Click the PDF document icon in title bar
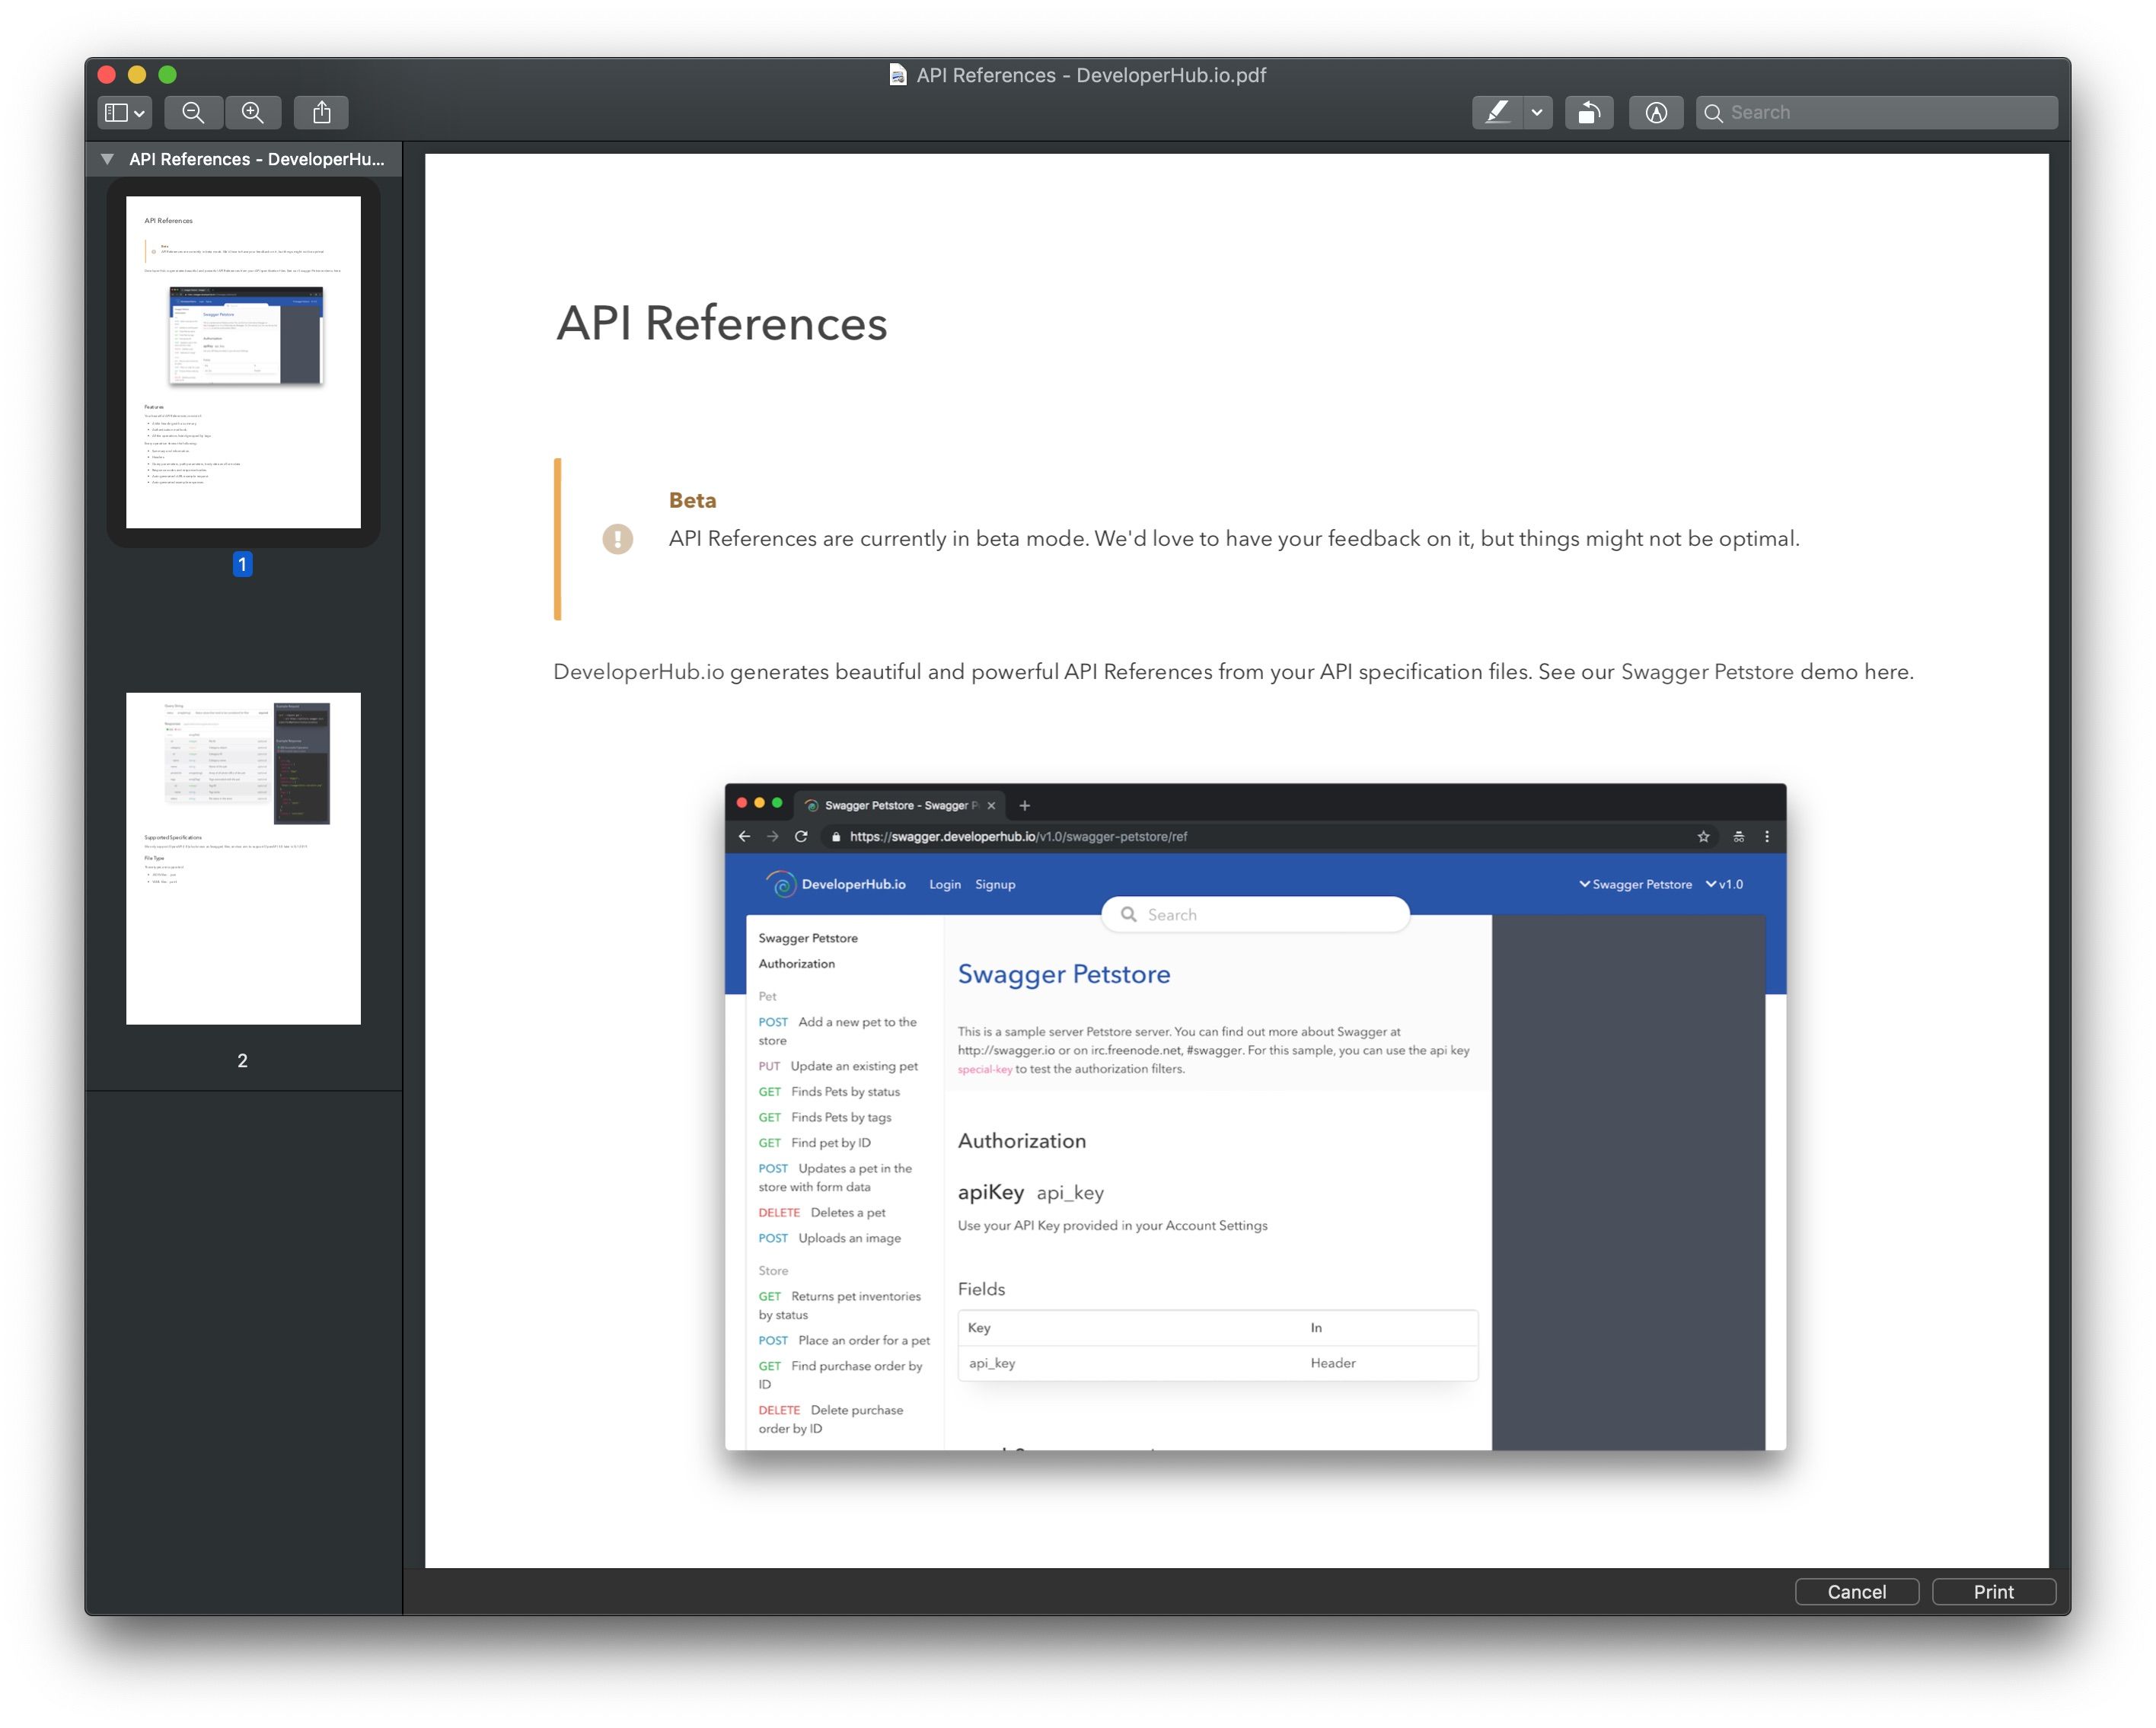This screenshot has height=1728, width=2156. (897, 75)
